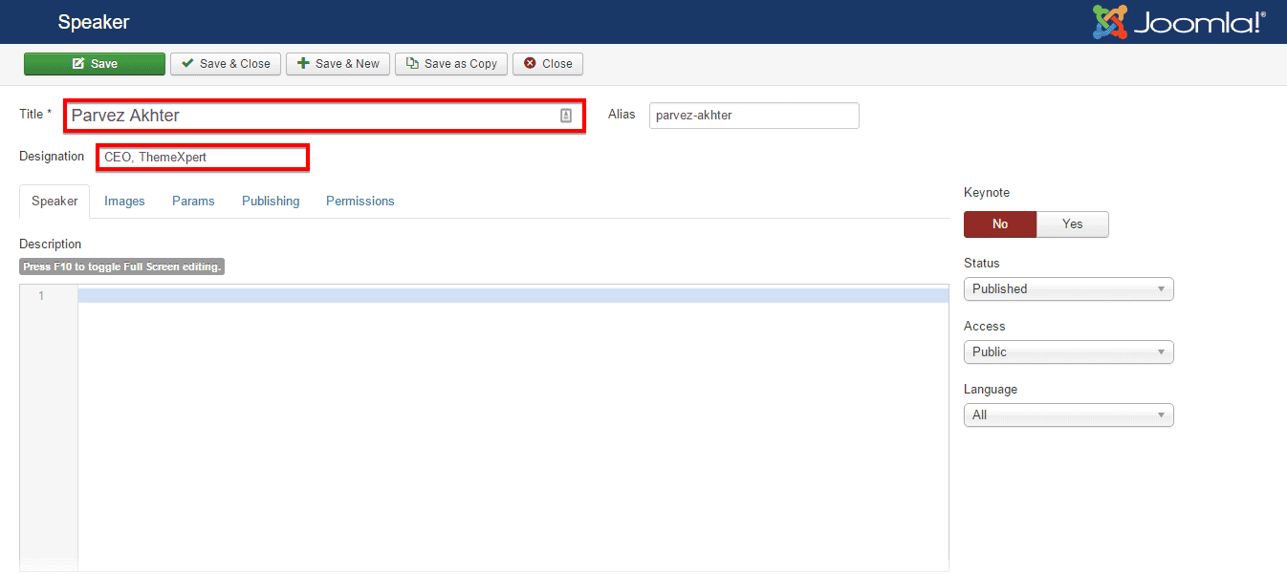Switch to the Images tab

click(124, 202)
